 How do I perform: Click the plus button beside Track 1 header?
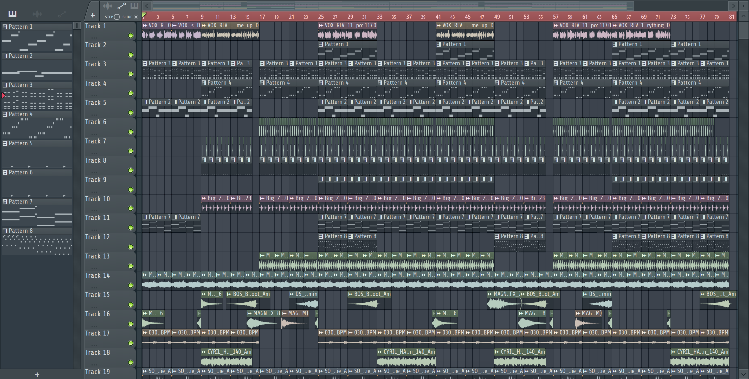(x=93, y=15)
